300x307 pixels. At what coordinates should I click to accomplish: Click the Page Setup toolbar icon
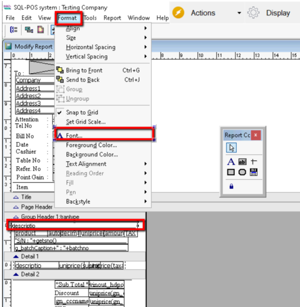point(40,30)
